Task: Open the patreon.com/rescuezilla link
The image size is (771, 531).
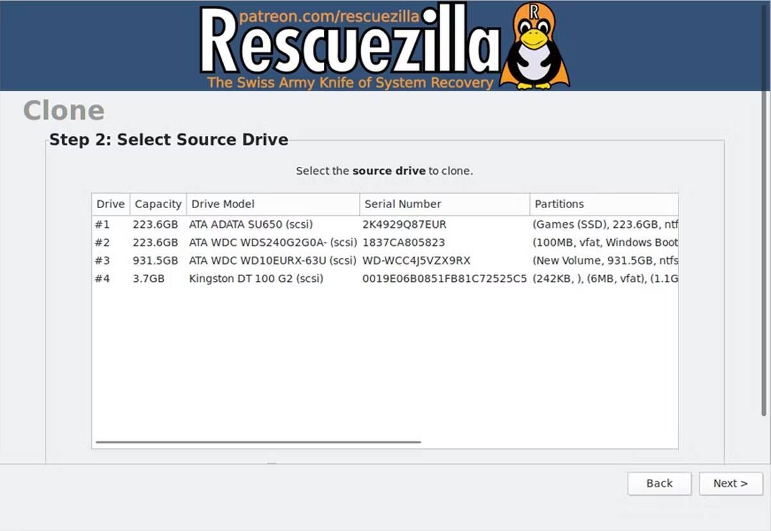Action: click(x=329, y=15)
